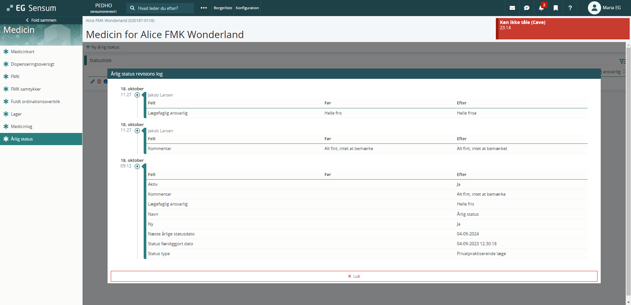Open notifications bell with badge
Screen dimensions: 631x305
coord(541,8)
